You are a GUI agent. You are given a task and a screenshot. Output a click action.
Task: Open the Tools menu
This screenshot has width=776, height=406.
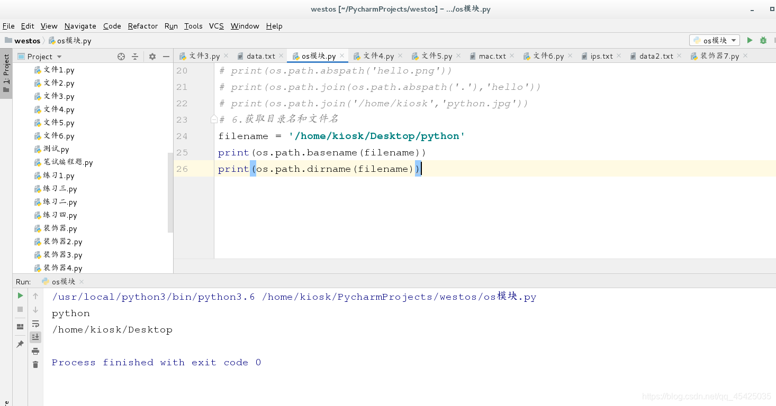(193, 26)
